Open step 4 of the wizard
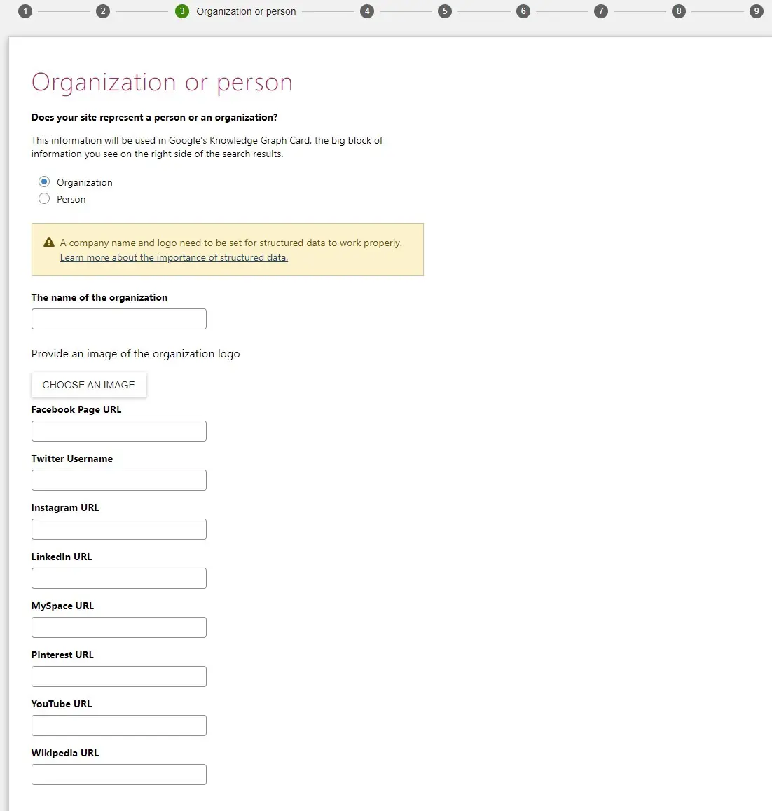Screen dimensions: 772x811 (x=367, y=11)
